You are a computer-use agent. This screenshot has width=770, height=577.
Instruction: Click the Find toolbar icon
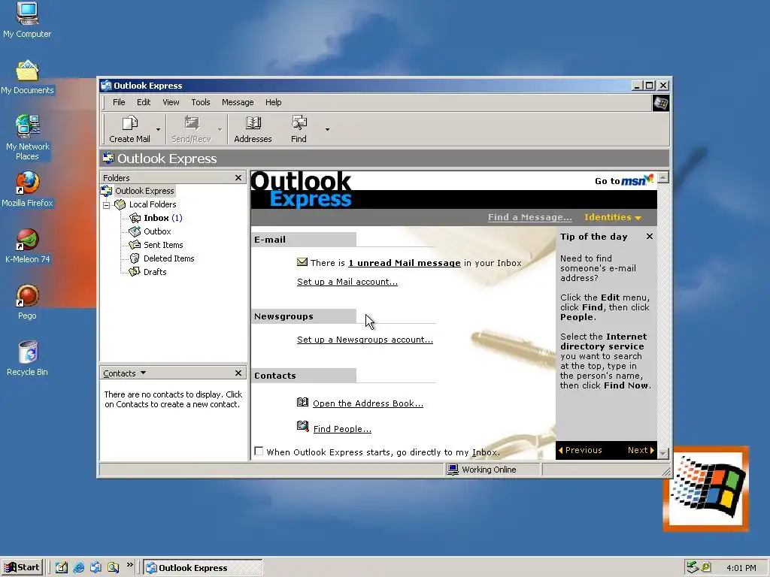tap(299, 122)
